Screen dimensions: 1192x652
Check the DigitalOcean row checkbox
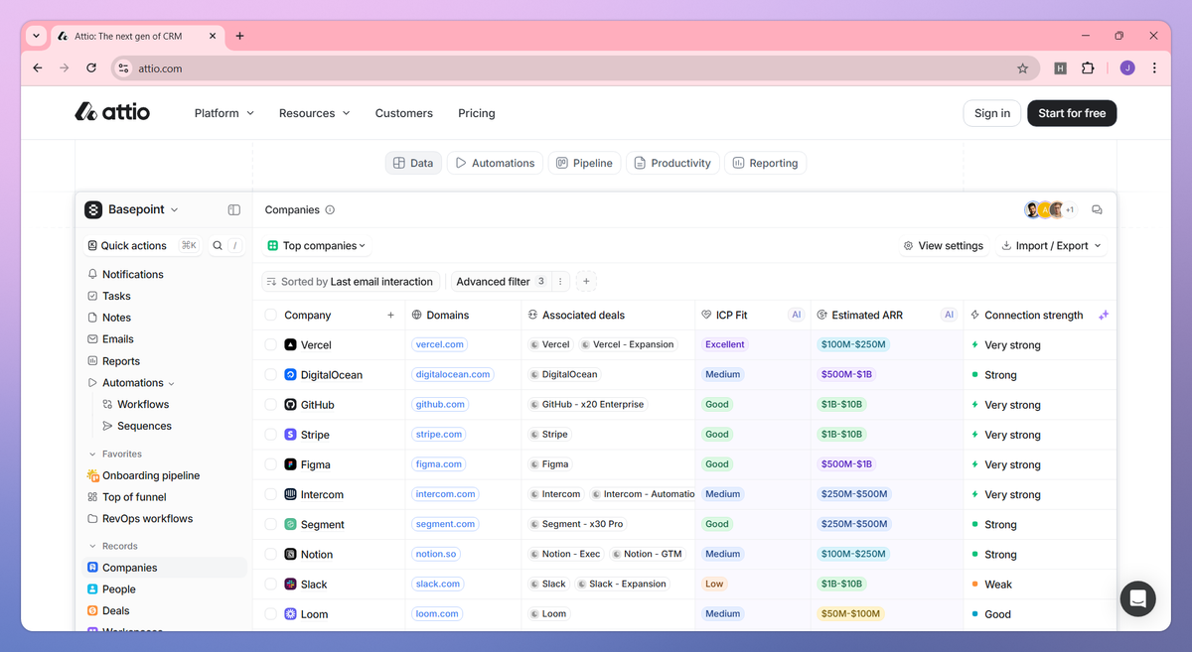(270, 375)
